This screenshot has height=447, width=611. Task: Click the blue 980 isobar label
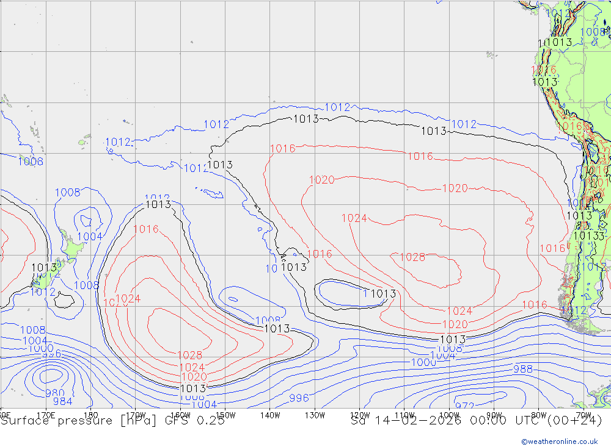pos(55,393)
